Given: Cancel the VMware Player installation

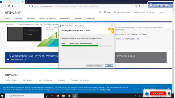Looking at the screenshot, I should 109,66.
